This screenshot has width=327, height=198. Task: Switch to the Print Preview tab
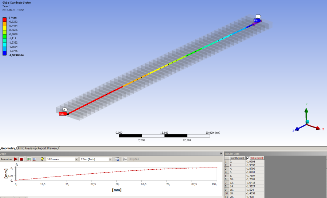coord(26,148)
